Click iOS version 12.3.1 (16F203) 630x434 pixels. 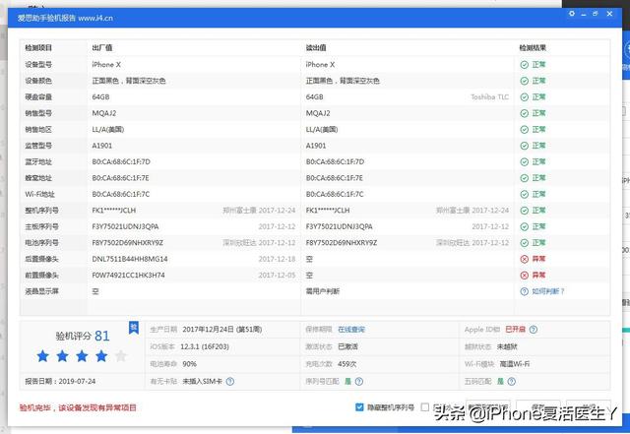point(205,346)
